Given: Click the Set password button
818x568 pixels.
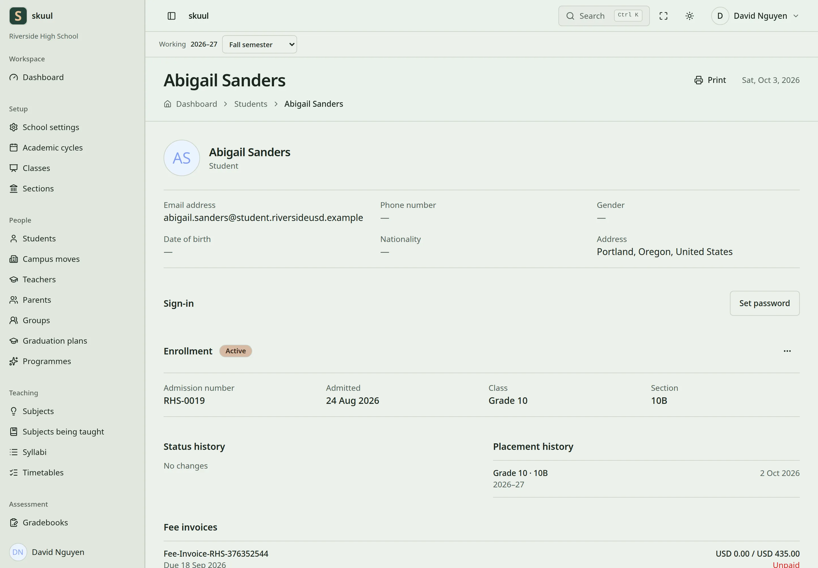Looking at the screenshot, I should [764, 303].
